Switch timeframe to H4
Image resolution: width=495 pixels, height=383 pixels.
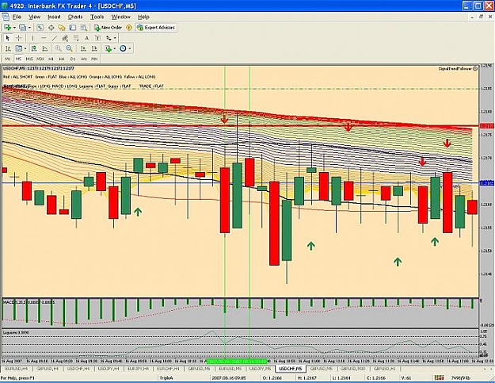pyautogui.click(x=62, y=59)
